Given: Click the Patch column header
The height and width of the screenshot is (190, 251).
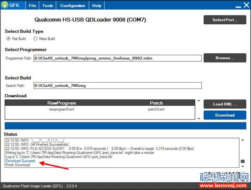Looking at the screenshot, I should [x=156, y=103].
